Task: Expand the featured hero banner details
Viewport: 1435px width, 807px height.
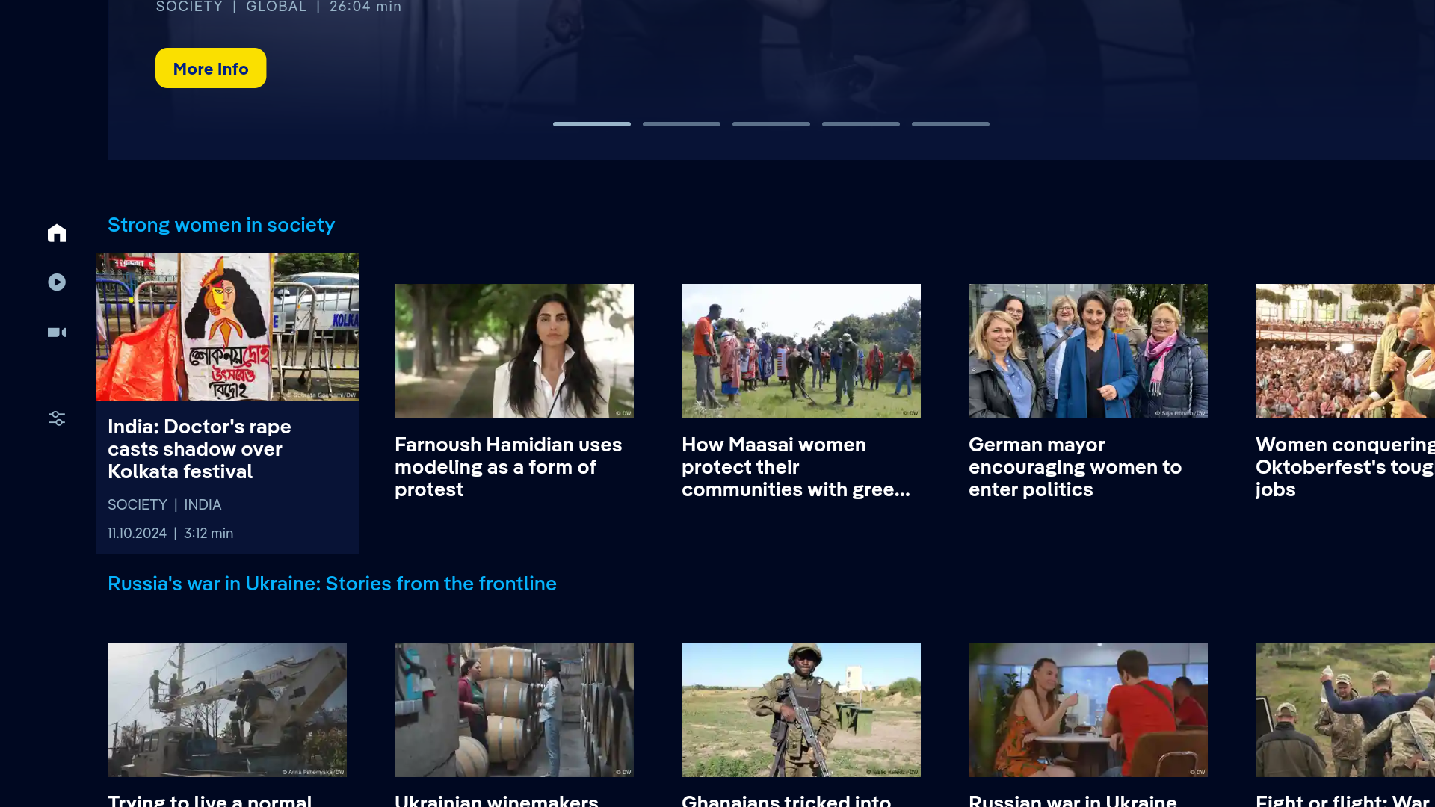Action: [x=210, y=68]
